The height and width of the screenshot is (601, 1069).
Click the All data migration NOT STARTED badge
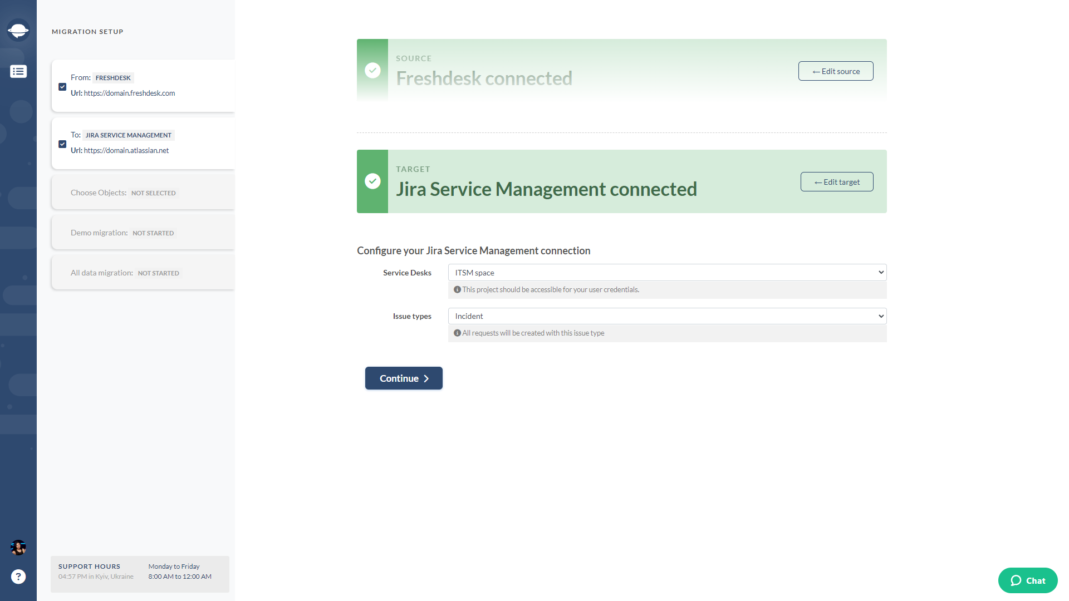click(159, 273)
